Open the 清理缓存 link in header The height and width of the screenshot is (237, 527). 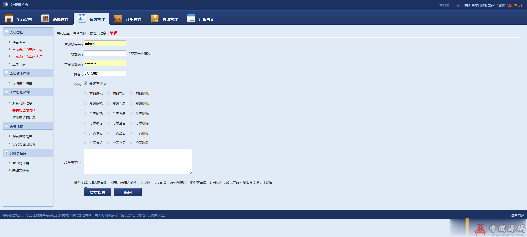(x=471, y=6)
